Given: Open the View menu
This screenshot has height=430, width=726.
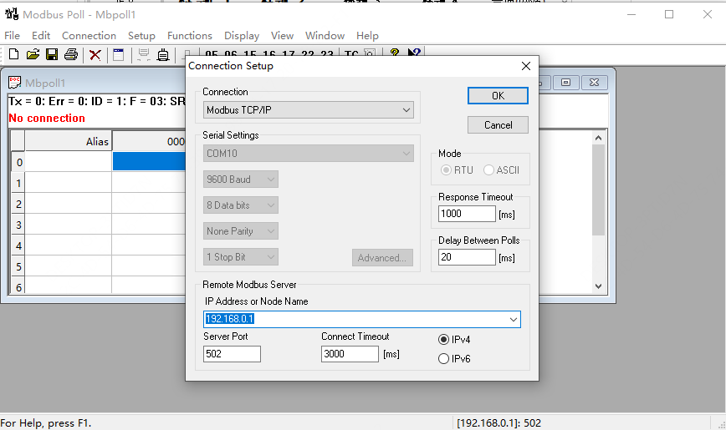Looking at the screenshot, I should coord(282,36).
